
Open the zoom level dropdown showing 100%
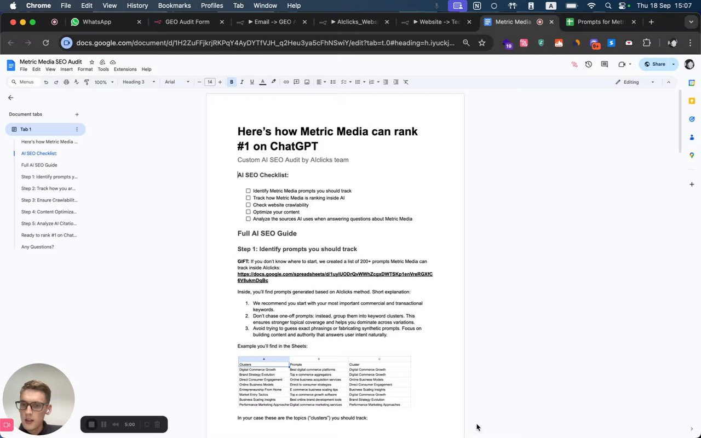pos(104,82)
